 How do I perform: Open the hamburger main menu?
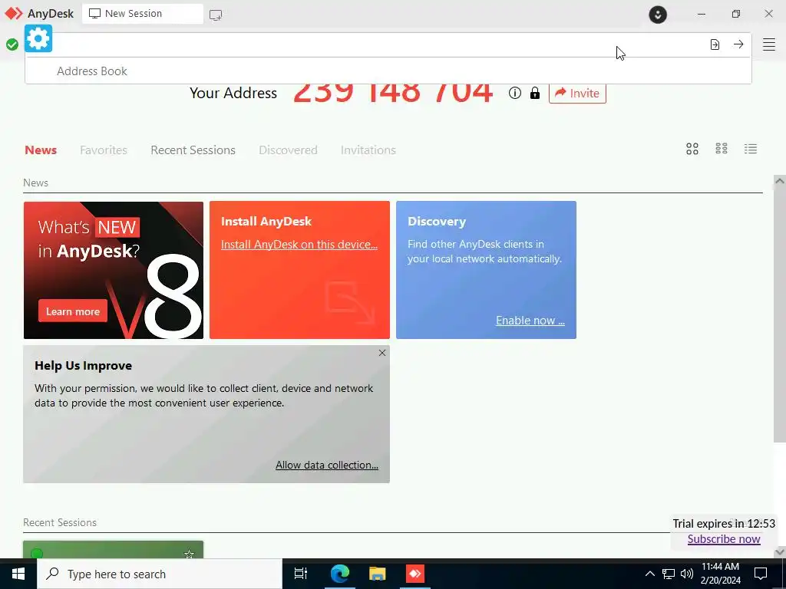[x=769, y=44]
